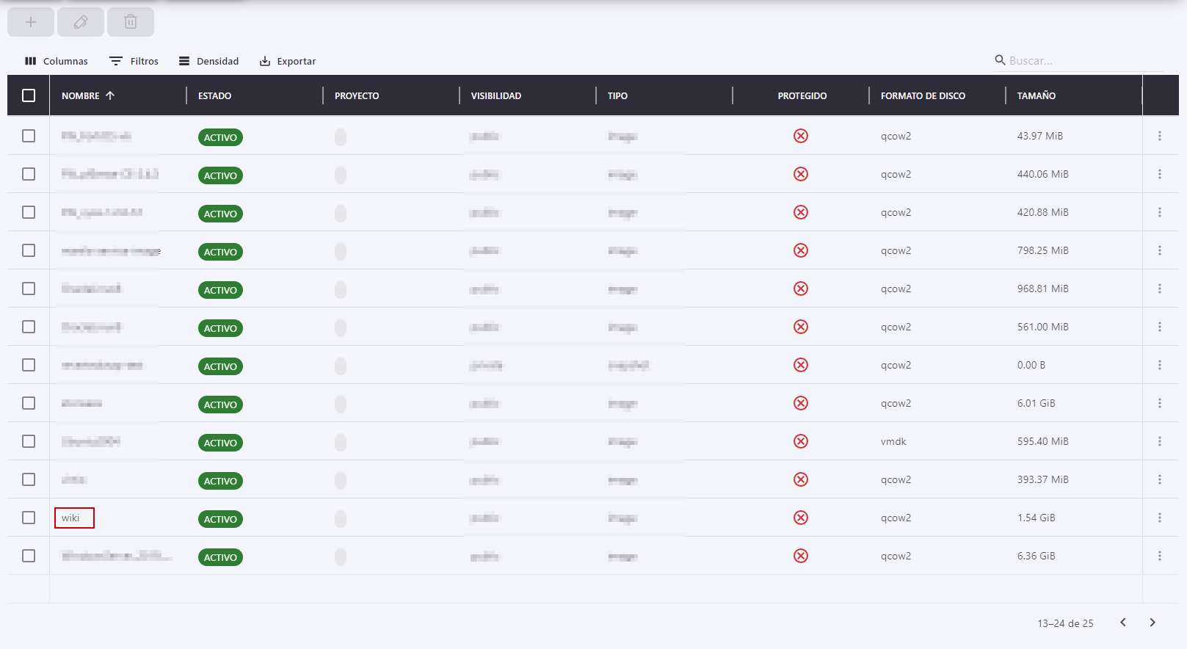This screenshot has height=649, width=1187.
Task: Go to the next page of results
Action: coord(1152,623)
